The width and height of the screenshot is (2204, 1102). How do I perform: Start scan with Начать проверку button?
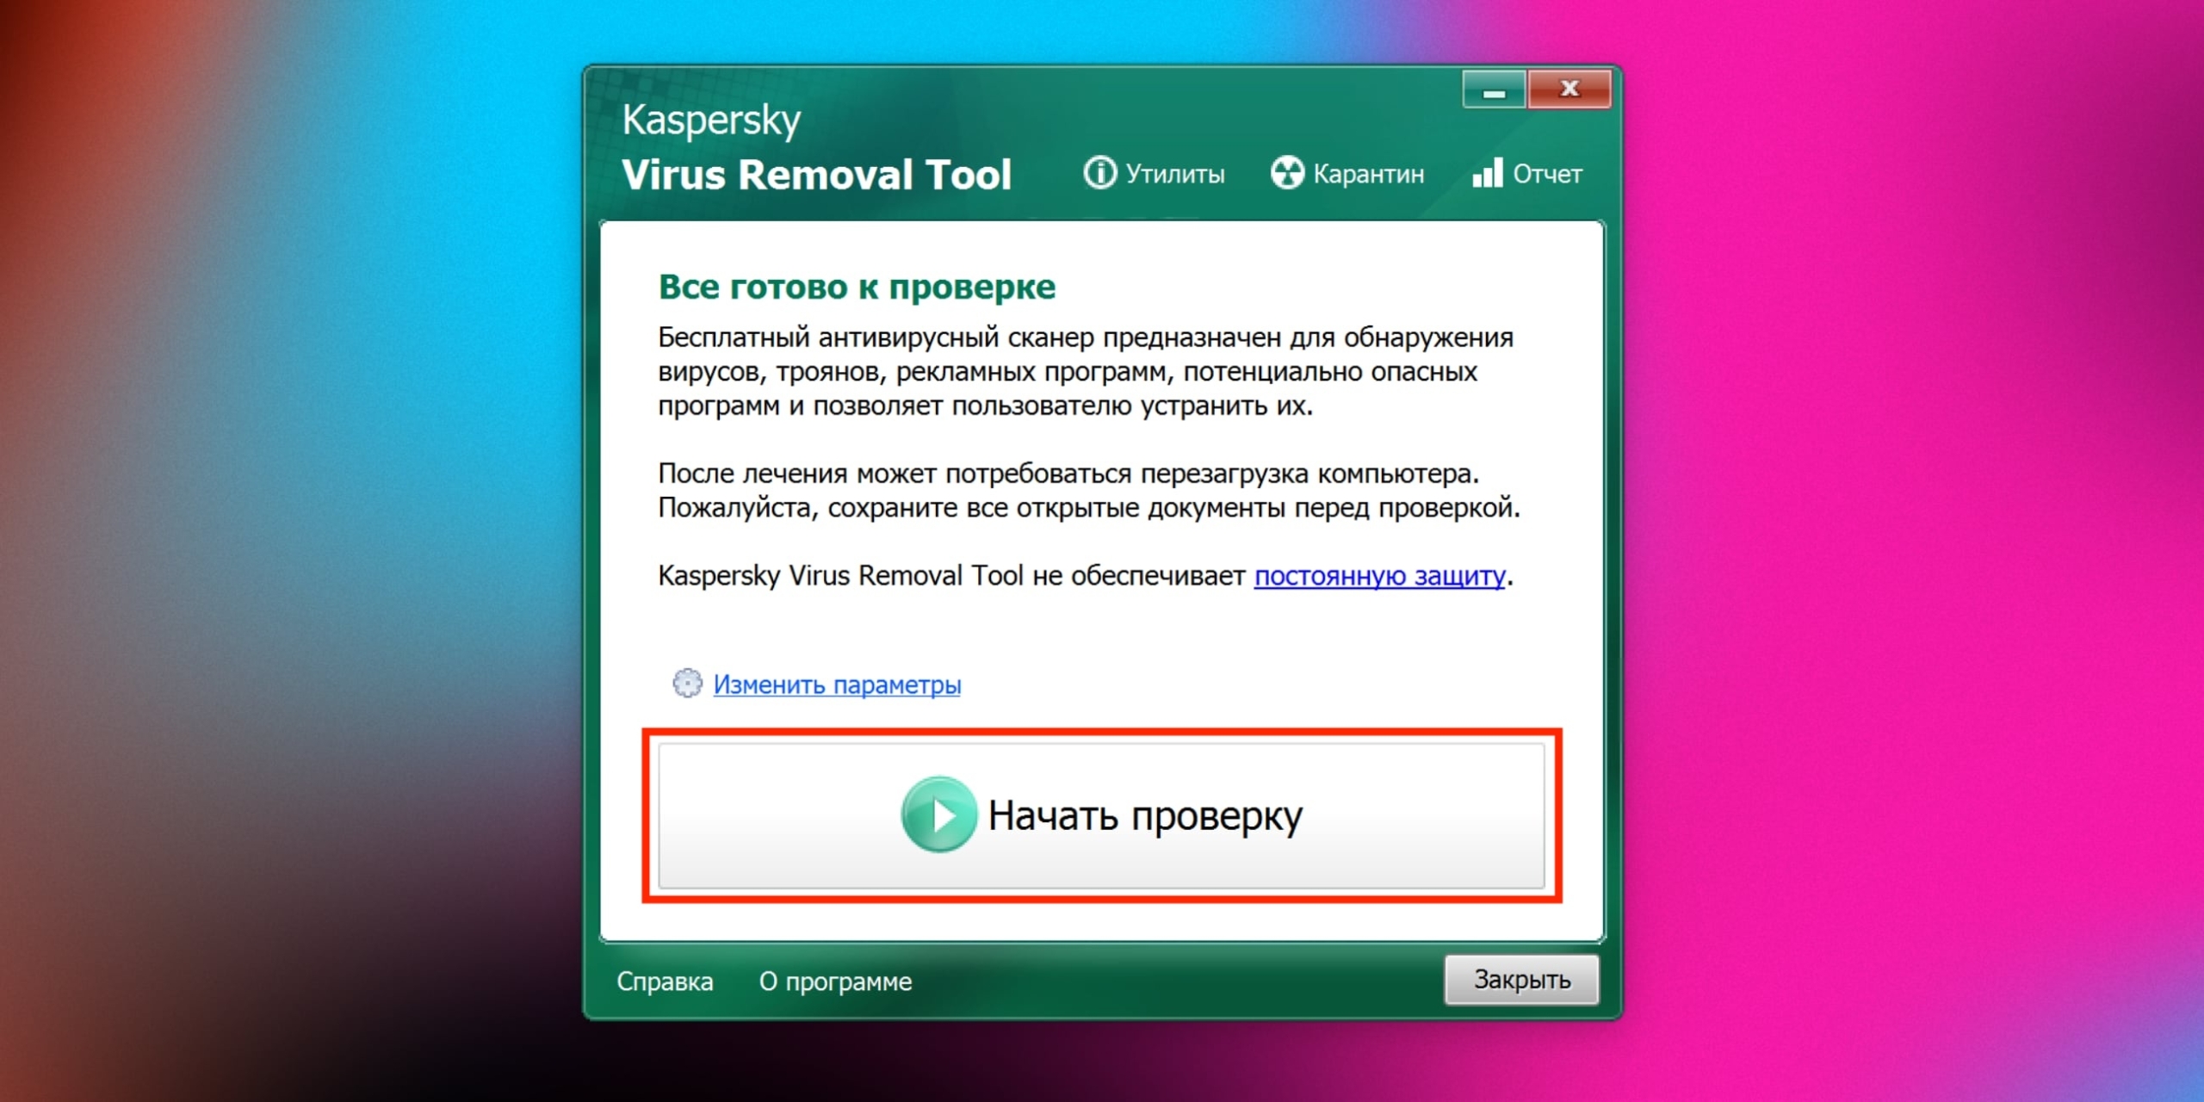pos(1101,815)
